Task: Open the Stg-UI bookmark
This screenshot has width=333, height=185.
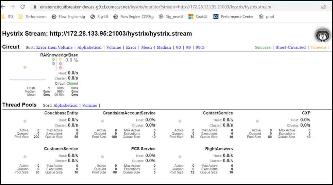Action: point(99,17)
